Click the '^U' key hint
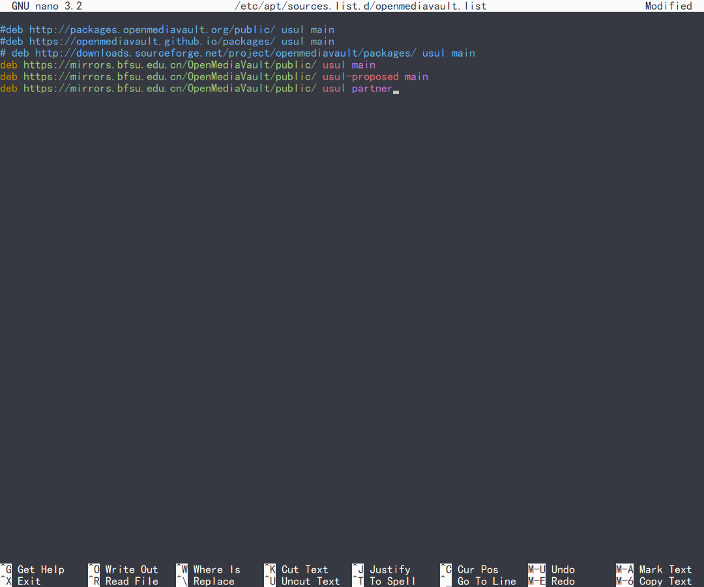This screenshot has height=587, width=704. (x=270, y=581)
